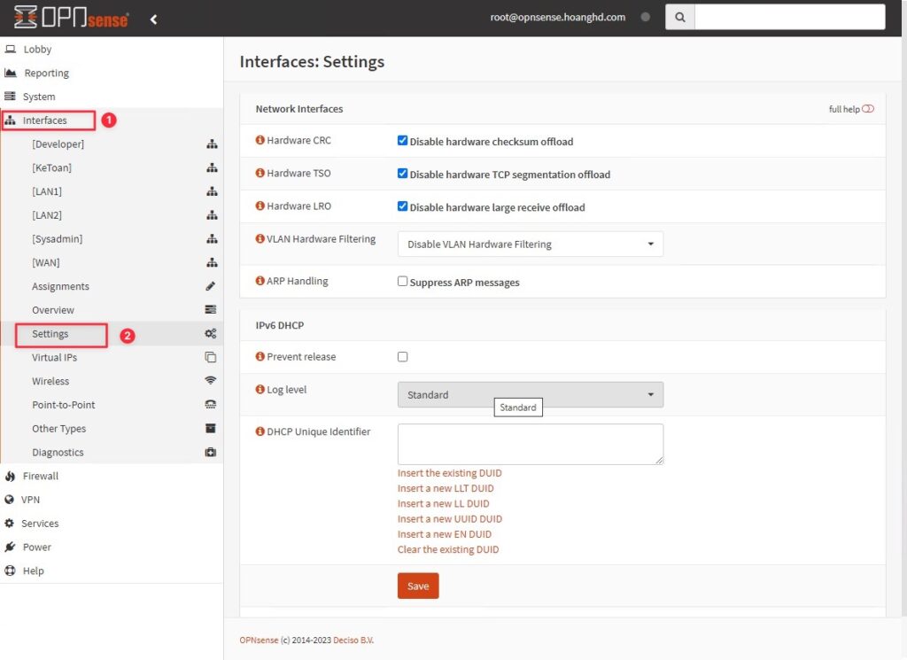907x660 pixels.
Task: Show help for VLAN Hardware Filtering info icon
Action: 260,239
